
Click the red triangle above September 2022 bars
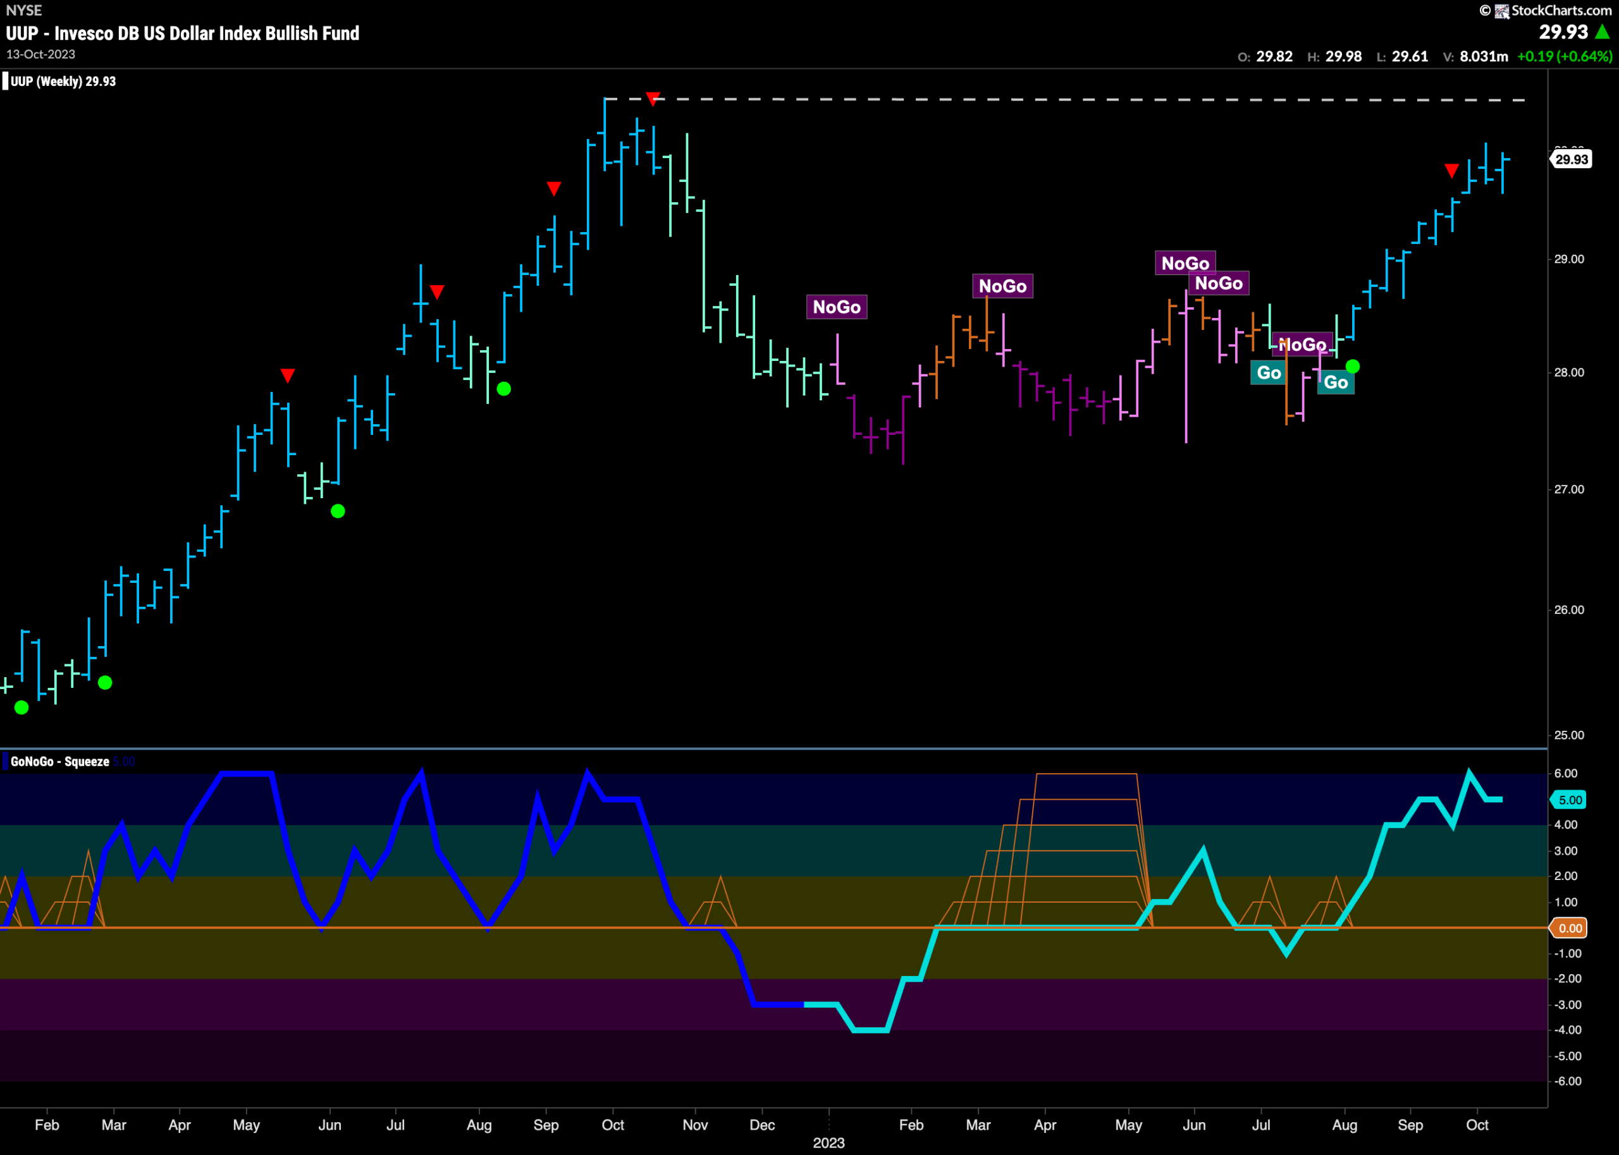click(x=553, y=188)
